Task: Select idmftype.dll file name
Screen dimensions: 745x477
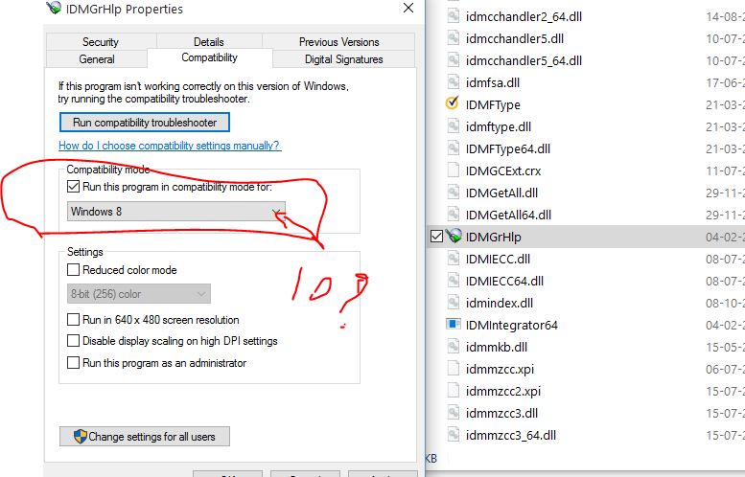Action: click(499, 126)
